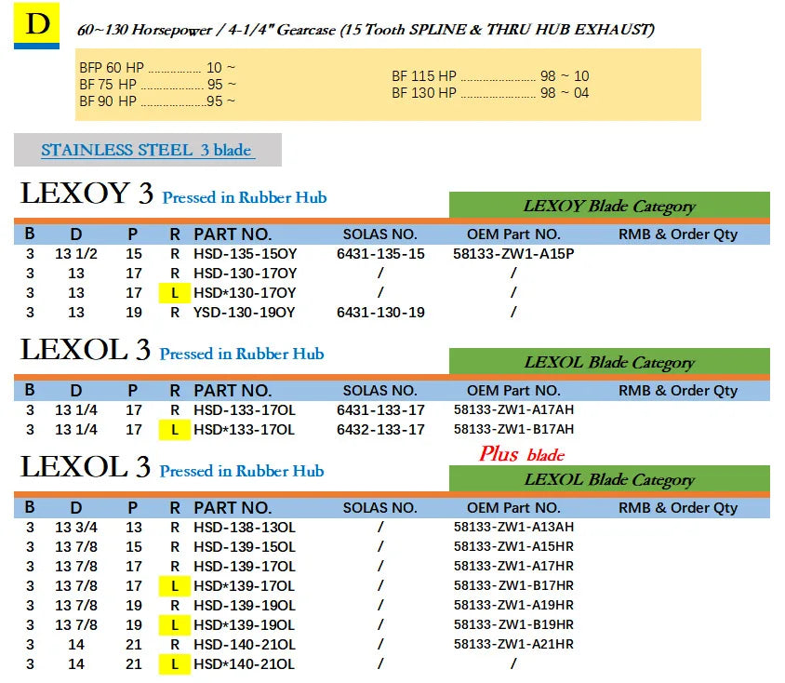The width and height of the screenshot is (785, 683).
Task: Click the yellow L cell for HSD*133-17OL
Action: (x=175, y=430)
